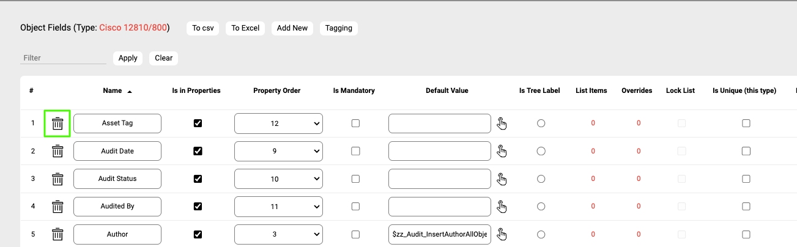Image resolution: width=797 pixels, height=247 pixels.
Task: Enable Is Mandatory for Audit Date
Action: tap(355, 151)
